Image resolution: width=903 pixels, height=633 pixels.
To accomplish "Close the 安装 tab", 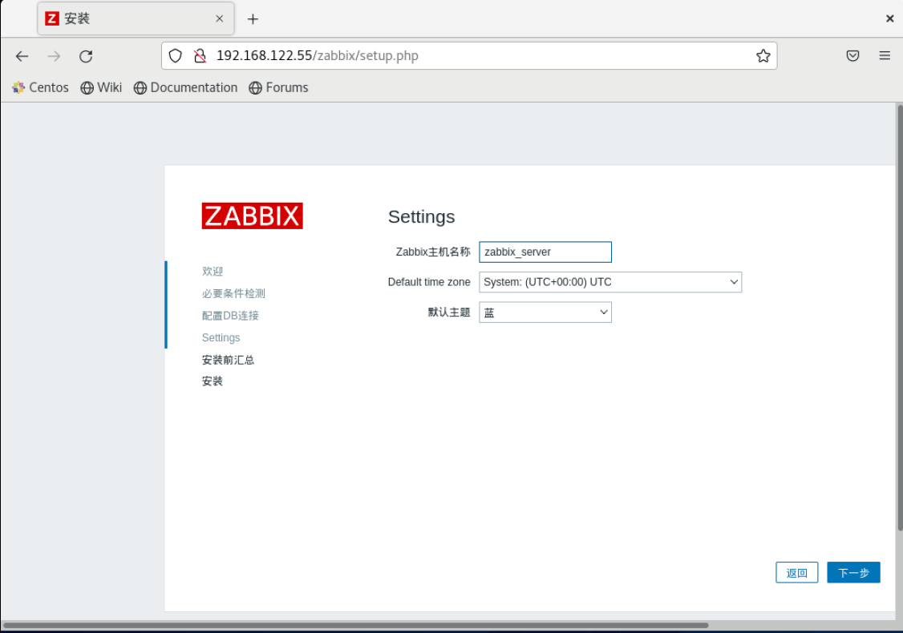I will (220, 19).
